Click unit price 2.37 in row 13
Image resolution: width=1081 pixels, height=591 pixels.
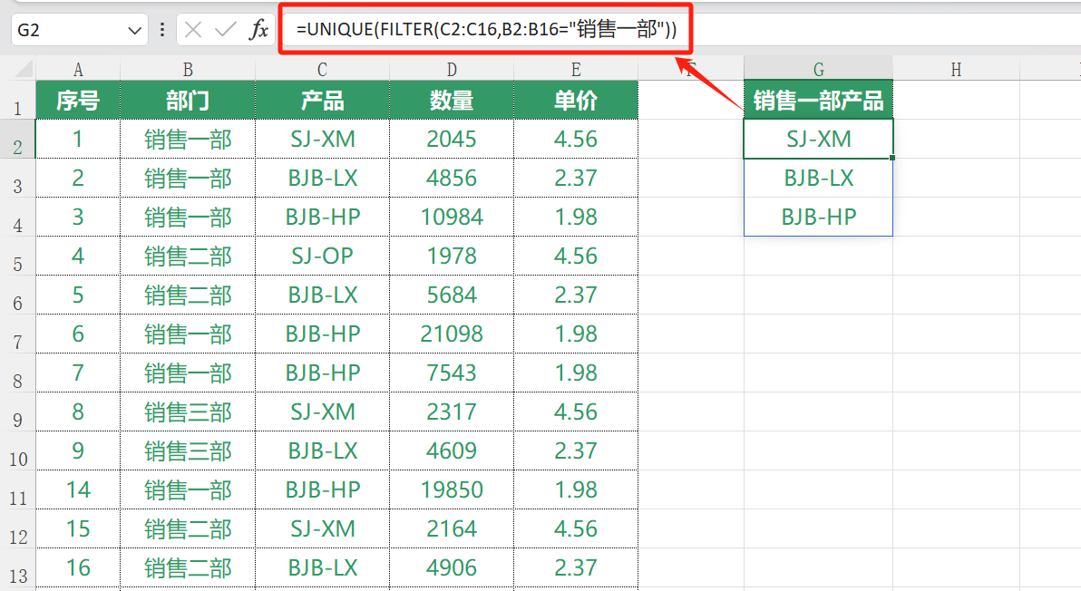[576, 567]
